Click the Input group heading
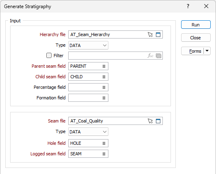 [15, 21]
